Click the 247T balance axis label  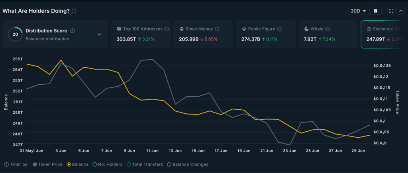(18, 144)
